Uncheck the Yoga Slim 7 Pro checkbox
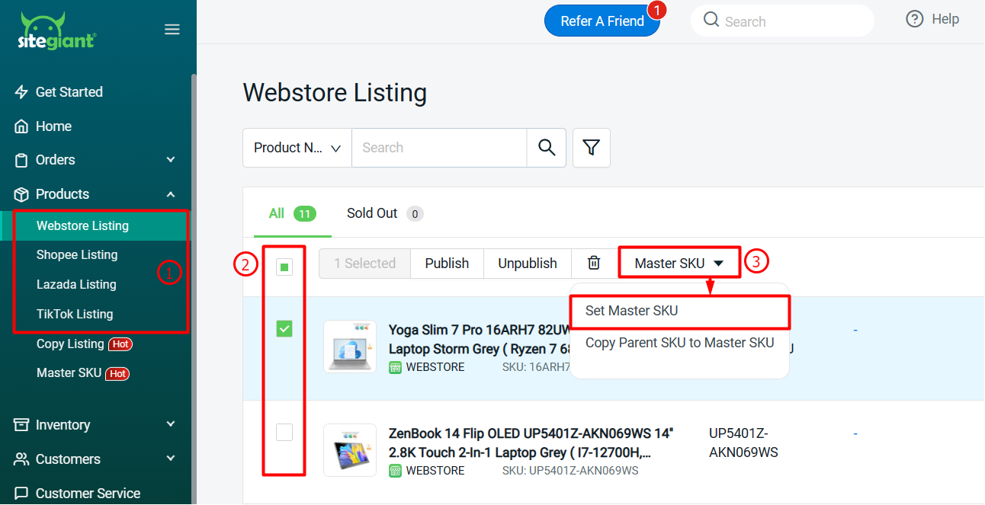The width and height of the screenshot is (985, 505). coord(284,329)
